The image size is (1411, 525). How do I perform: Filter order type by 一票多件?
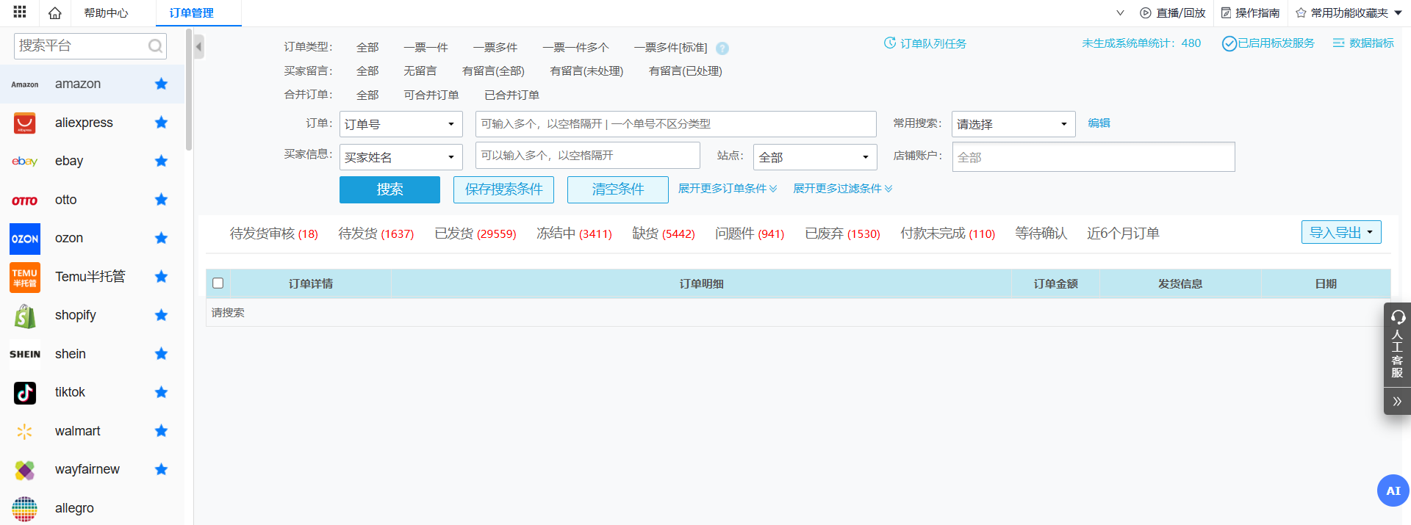pyautogui.click(x=495, y=48)
